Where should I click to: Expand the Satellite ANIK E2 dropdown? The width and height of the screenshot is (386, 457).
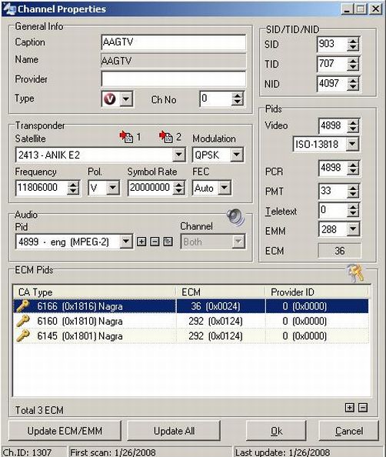point(178,155)
